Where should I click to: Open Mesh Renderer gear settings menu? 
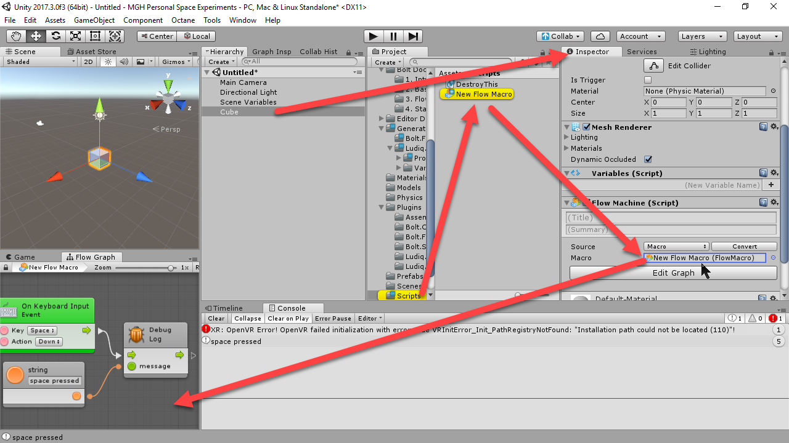click(x=774, y=127)
